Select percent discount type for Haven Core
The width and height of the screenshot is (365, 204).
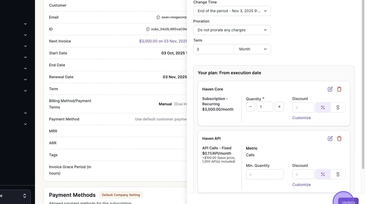[x=323, y=107]
